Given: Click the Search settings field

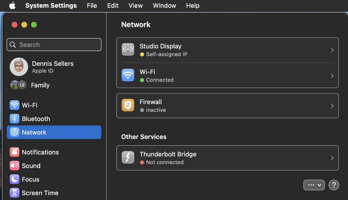Looking at the screenshot, I should pyautogui.click(x=54, y=45).
